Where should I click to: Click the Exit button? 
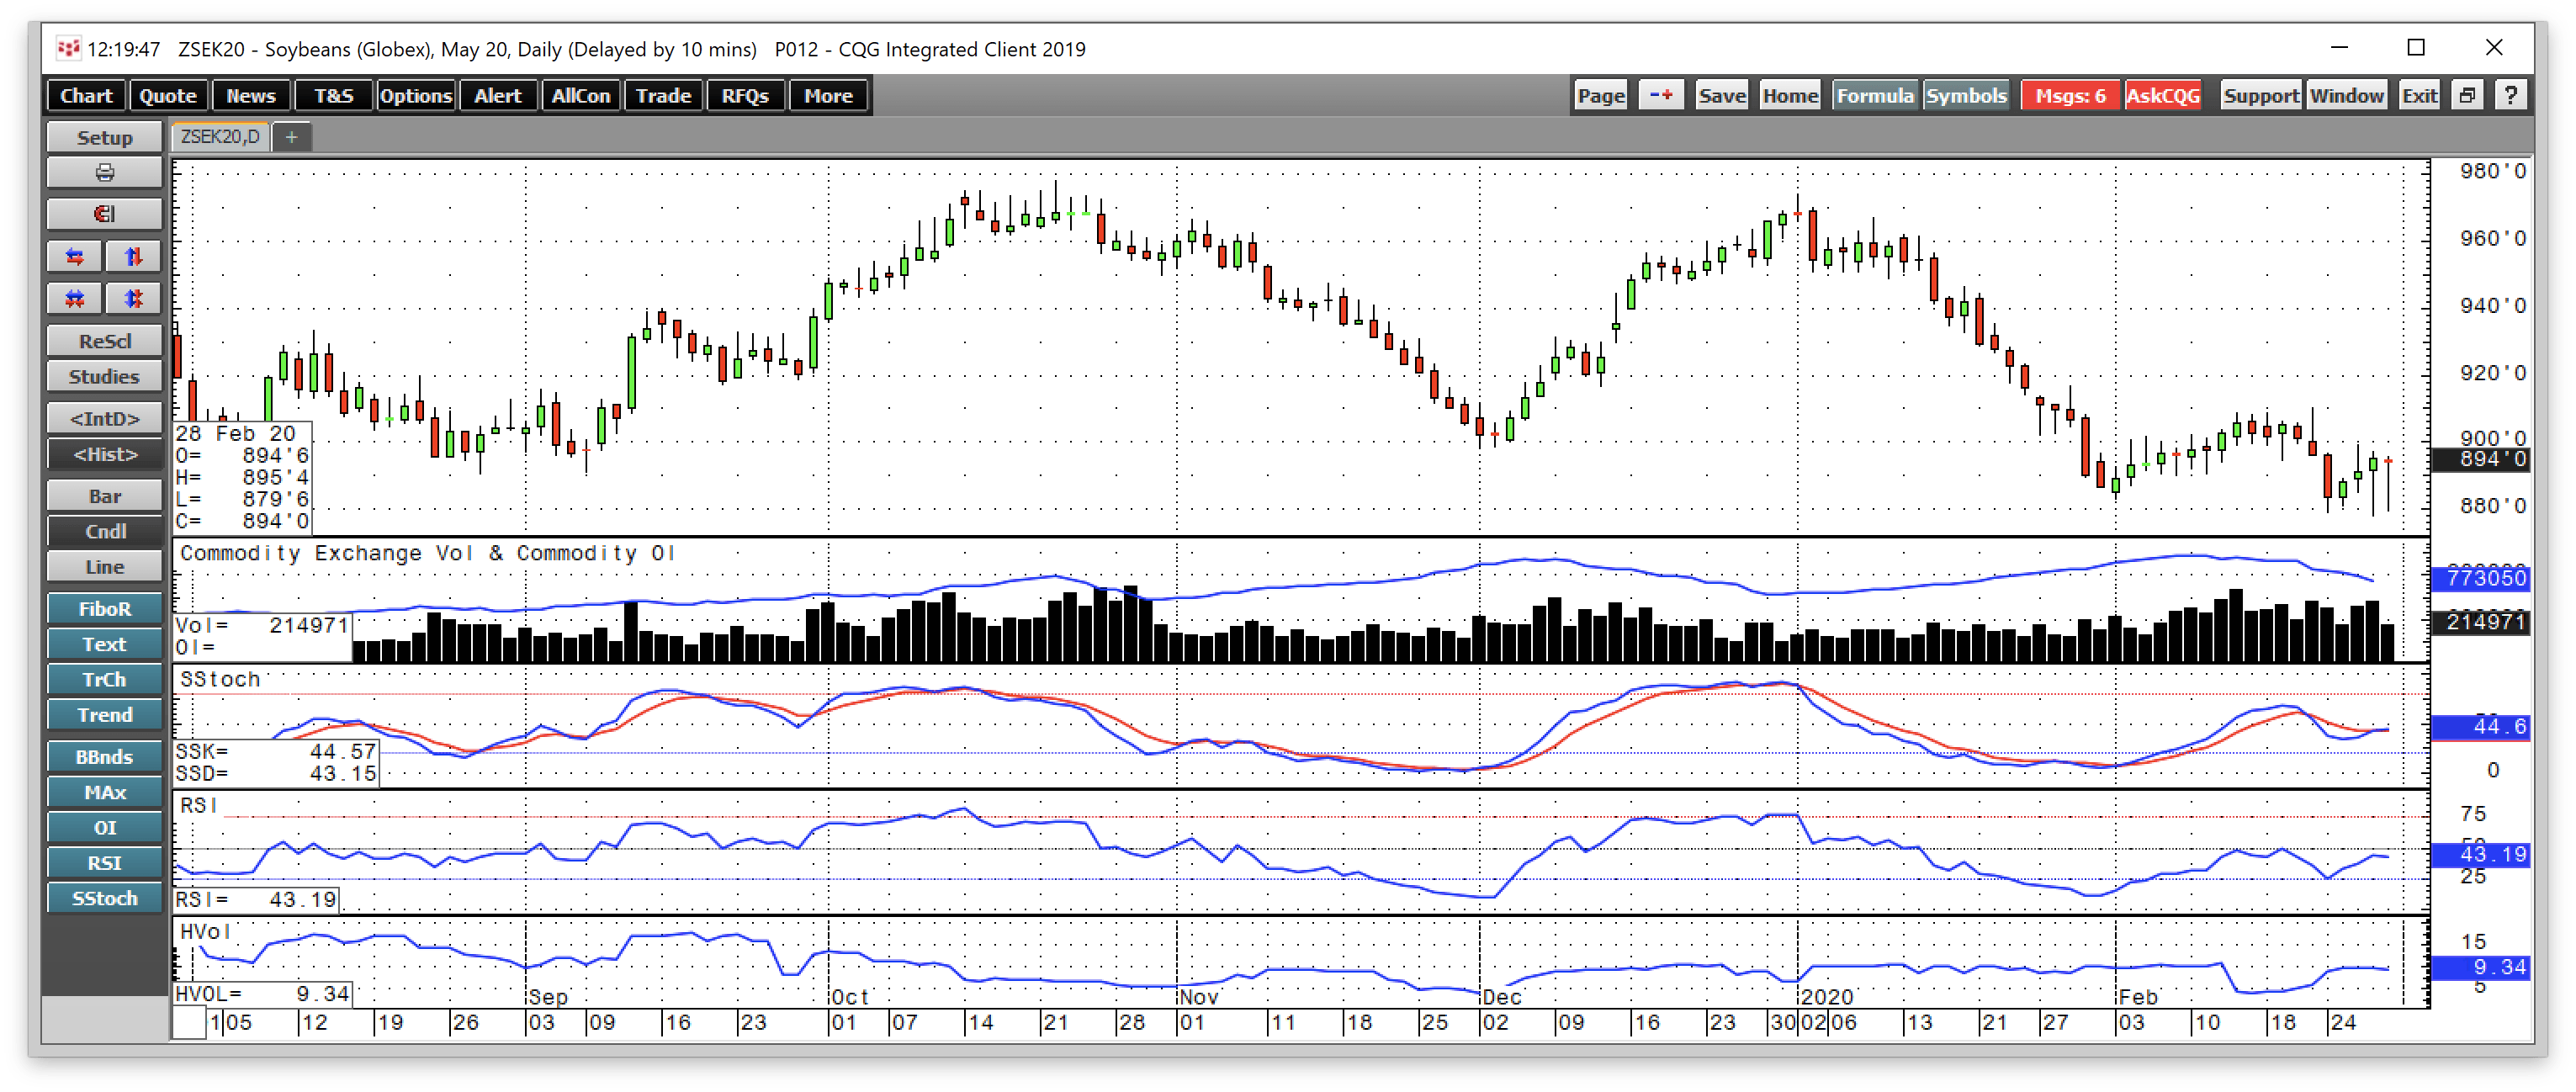[x=2420, y=96]
